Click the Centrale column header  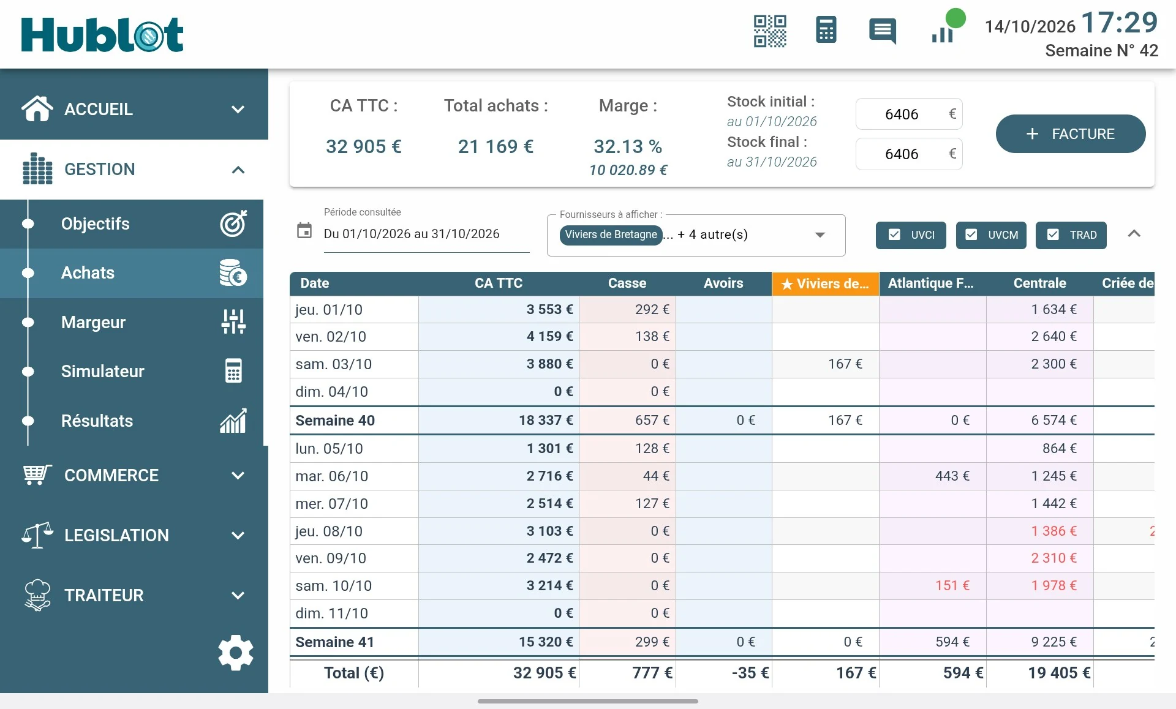1039,283
